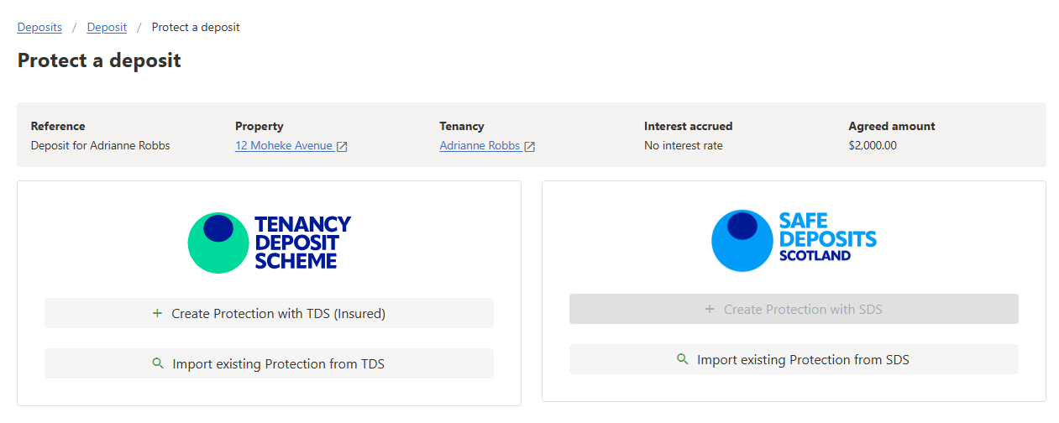Select the $2,000.00 agreed amount value
The width and height of the screenshot is (1059, 423).
873,145
